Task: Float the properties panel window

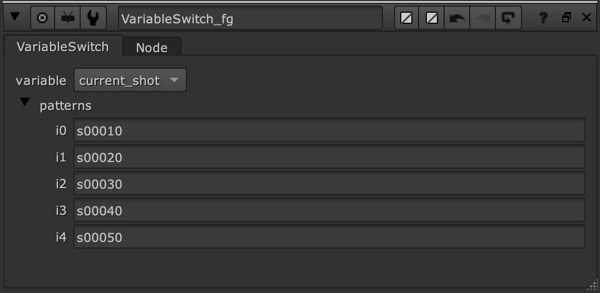Action: (x=567, y=18)
